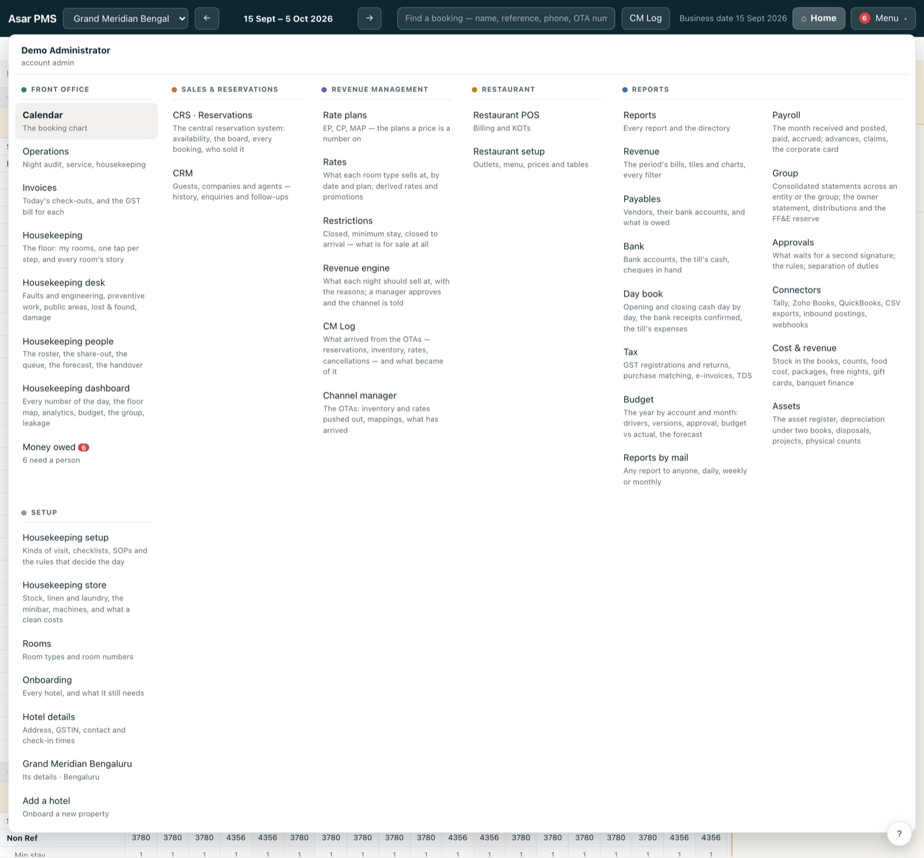Open Day book
924x858 pixels.
[688, 311]
